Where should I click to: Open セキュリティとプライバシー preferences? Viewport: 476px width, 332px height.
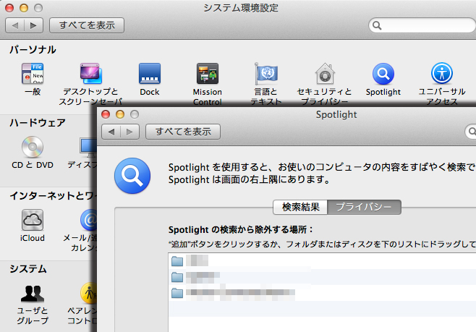point(325,74)
